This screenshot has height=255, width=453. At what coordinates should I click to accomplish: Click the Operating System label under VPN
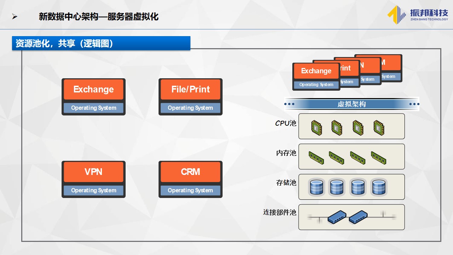(x=93, y=191)
